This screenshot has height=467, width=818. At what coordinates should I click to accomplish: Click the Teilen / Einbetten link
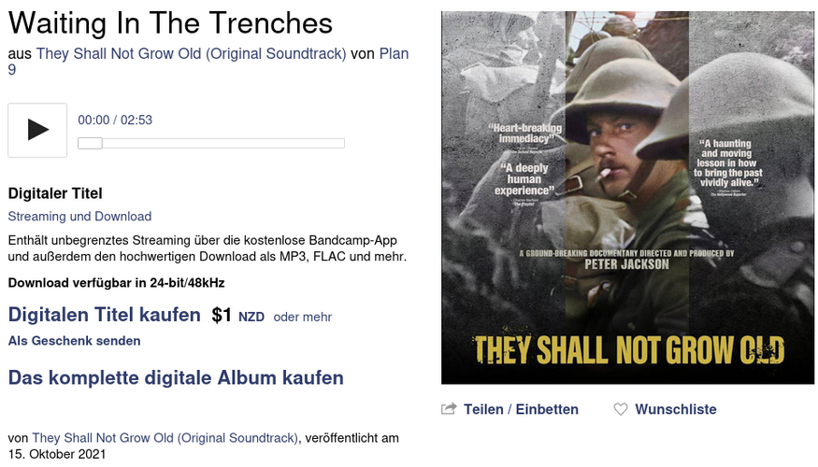pyautogui.click(x=521, y=409)
